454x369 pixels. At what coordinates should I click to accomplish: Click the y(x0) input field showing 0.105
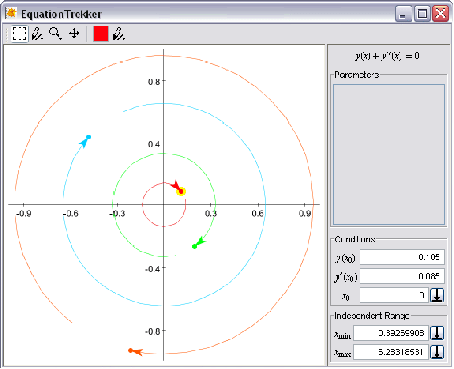point(402,258)
